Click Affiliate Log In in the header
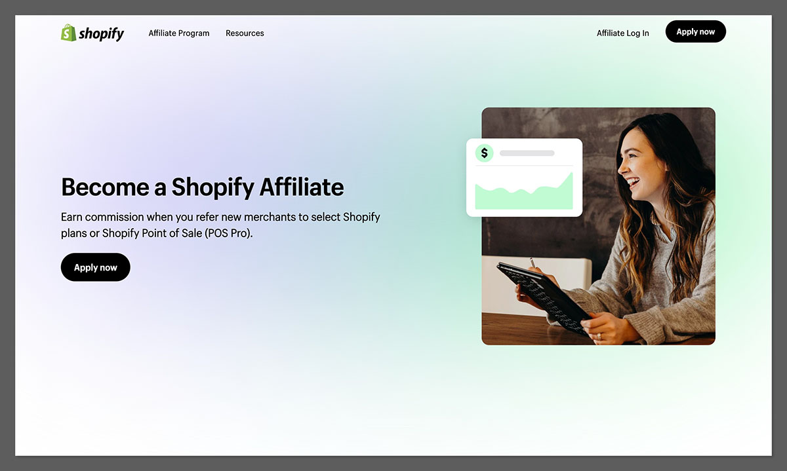787x471 pixels. click(622, 33)
